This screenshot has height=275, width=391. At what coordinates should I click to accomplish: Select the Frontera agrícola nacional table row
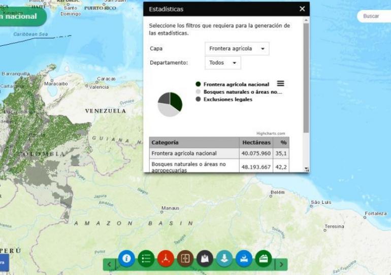tap(219, 153)
